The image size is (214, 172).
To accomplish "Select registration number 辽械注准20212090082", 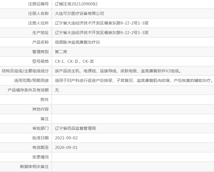I will 76,4.
